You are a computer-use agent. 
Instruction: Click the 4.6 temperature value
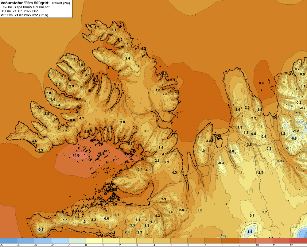[x=148, y=170]
